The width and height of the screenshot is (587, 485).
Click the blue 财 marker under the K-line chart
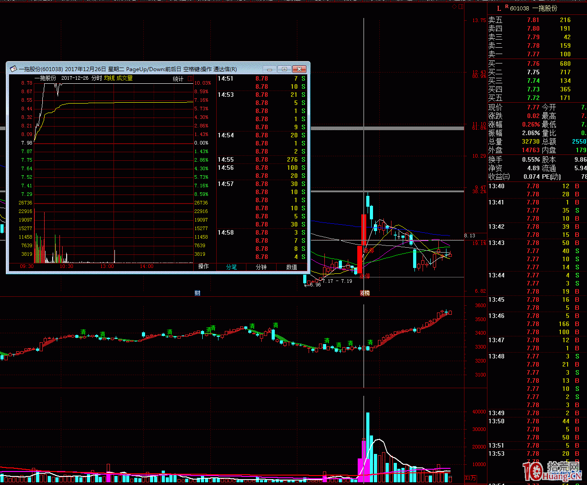(197, 293)
